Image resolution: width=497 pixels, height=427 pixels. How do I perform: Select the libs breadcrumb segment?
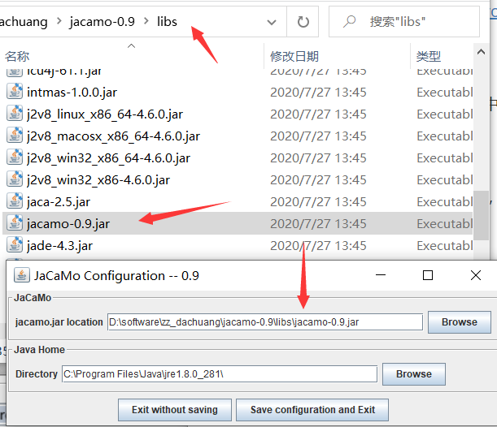(x=167, y=21)
